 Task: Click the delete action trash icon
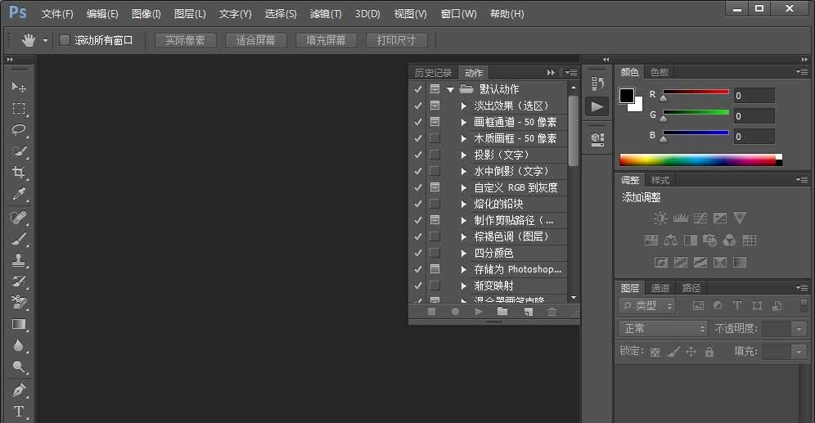point(552,311)
